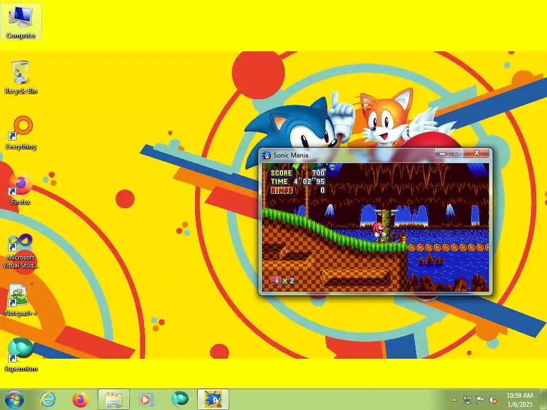The width and height of the screenshot is (547, 410).
Task: Click the muted volume tray icon
Action: coord(493,400)
